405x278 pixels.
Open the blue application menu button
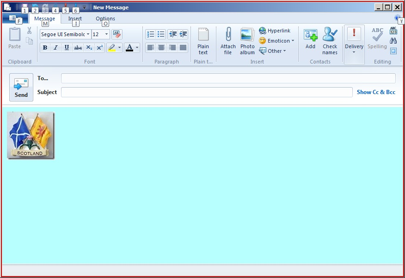coord(15,18)
